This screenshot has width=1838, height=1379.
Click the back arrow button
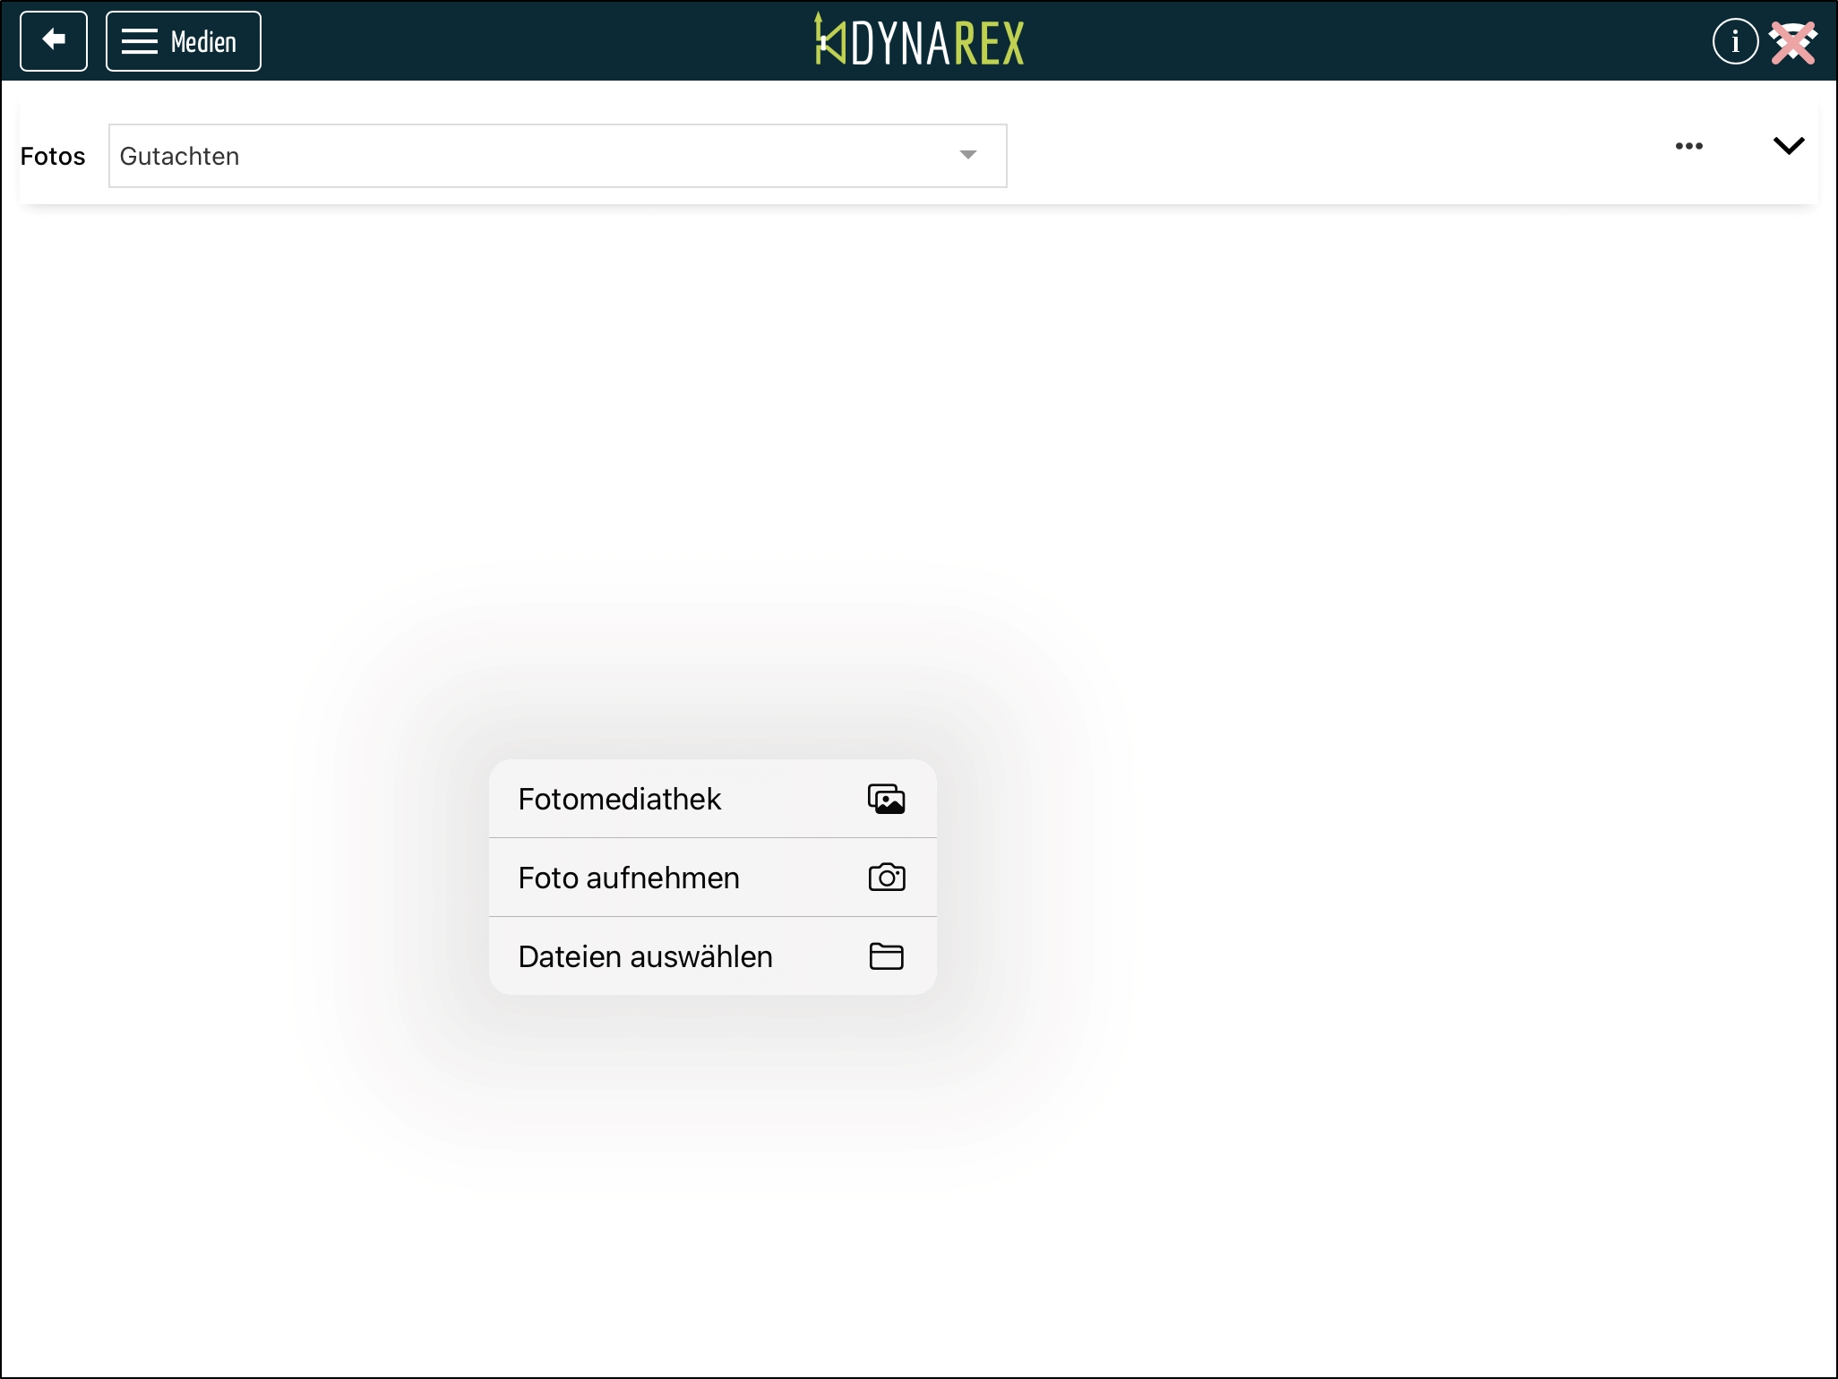tap(54, 41)
